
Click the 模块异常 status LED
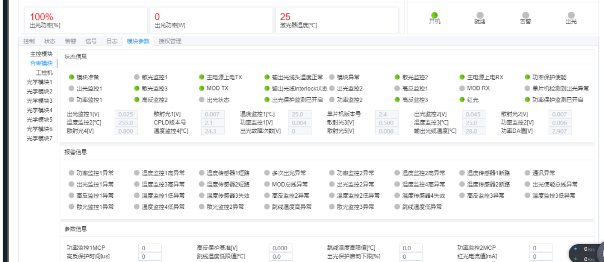(332, 77)
